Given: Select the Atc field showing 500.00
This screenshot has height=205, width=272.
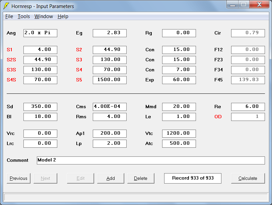Looking at the screenshot, I should pos(179,144).
